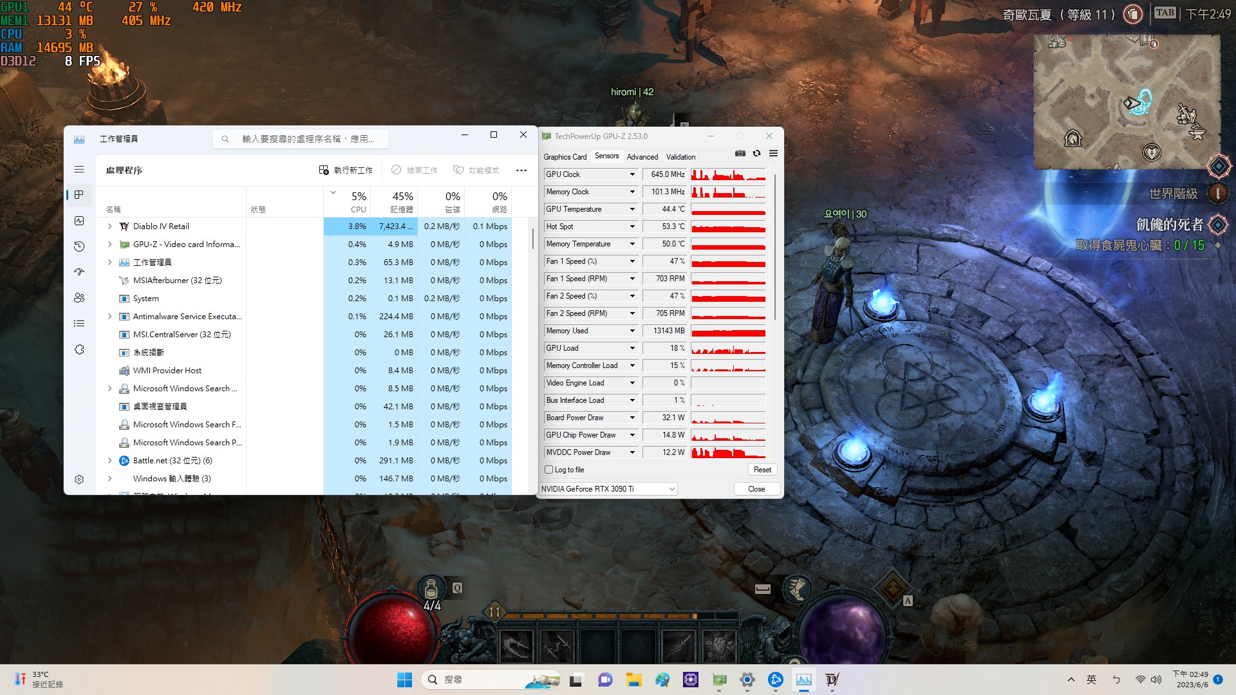The image size is (1236, 695).
Task: Click world tier emblem icon
Action: (x=1218, y=193)
